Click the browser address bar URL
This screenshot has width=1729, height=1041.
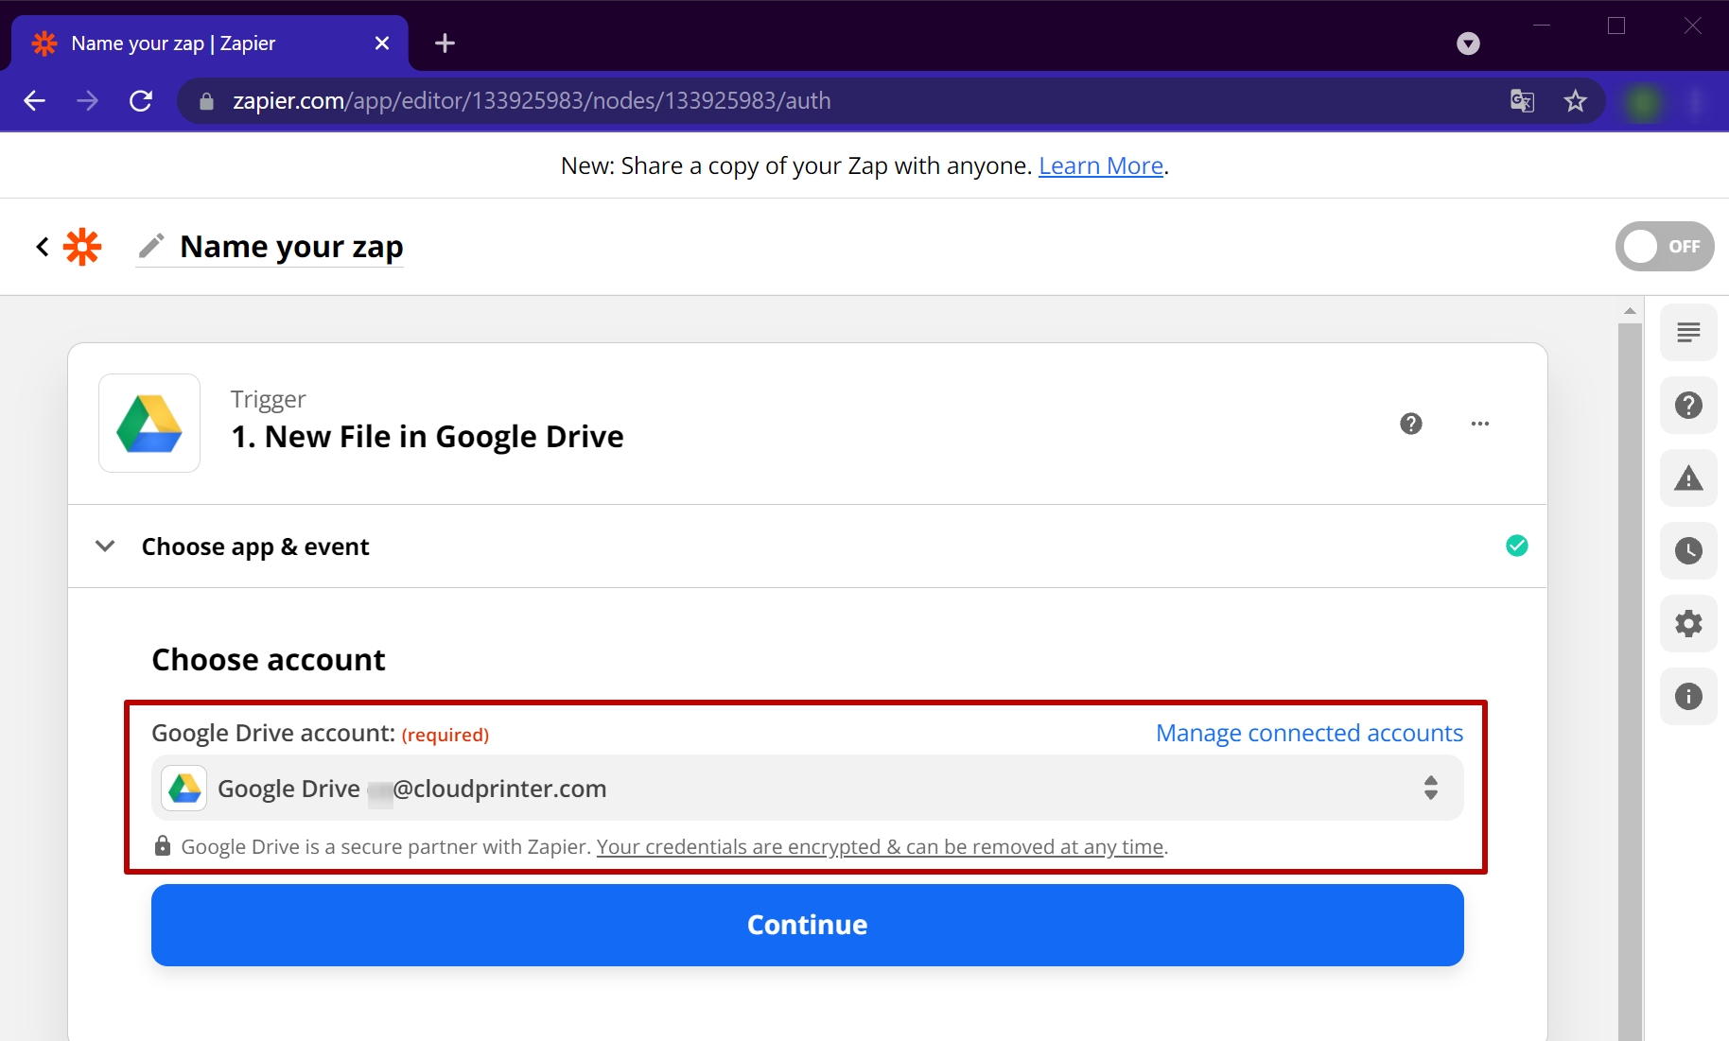click(532, 101)
